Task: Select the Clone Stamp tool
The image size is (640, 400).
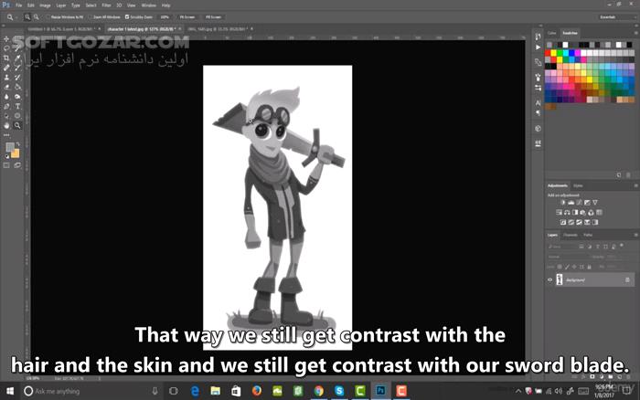Action: [6, 78]
